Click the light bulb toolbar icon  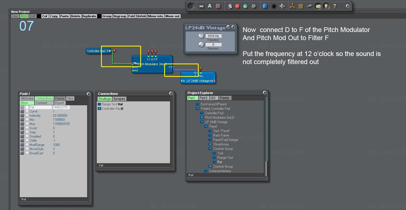coord(326,6)
